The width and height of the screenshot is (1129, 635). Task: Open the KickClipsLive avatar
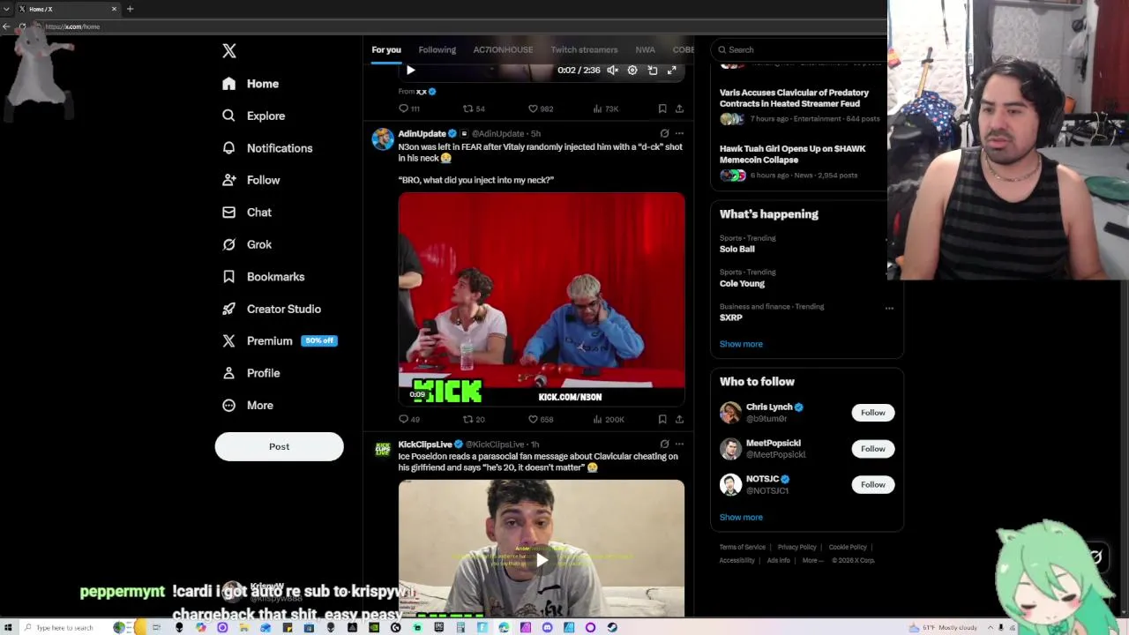383,450
